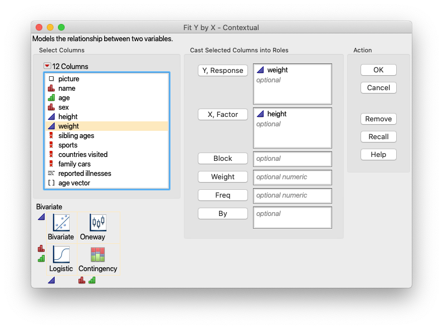The image size is (443, 329).
Task: Click the Weight optional numeric field
Action: pyautogui.click(x=293, y=177)
